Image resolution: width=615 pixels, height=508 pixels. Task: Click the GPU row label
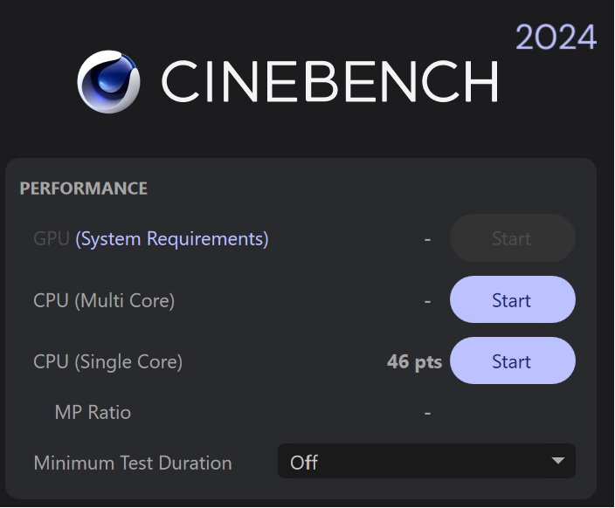(x=51, y=238)
